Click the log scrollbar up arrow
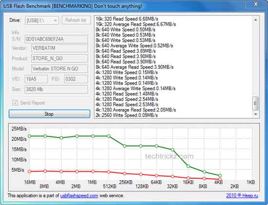Screen dimensions: 268x205 point(255,20)
